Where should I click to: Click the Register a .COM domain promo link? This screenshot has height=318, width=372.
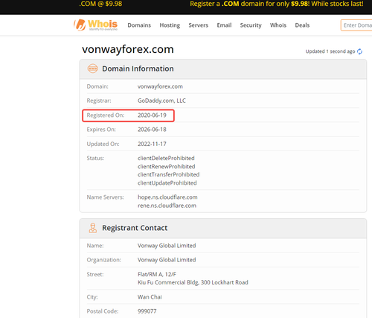click(x=277, y=4)
